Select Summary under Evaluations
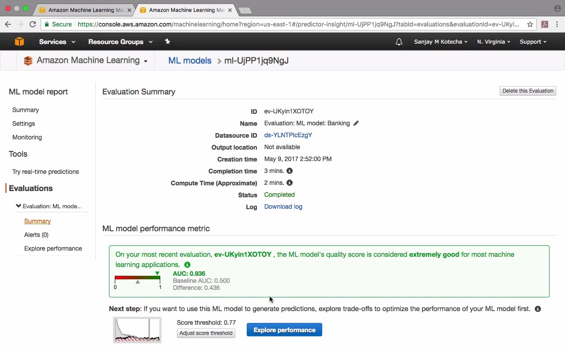Viewport: 565px width, 353px height. [38, 221]
